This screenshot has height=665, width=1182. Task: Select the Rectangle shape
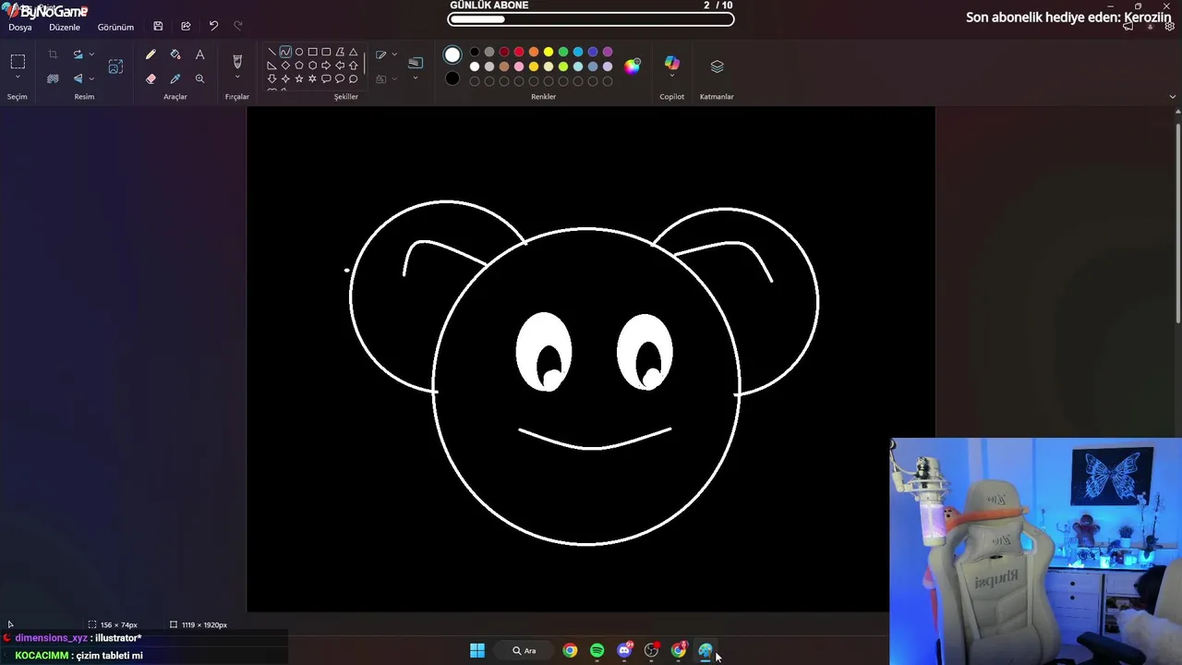click(x=312, y=53)
